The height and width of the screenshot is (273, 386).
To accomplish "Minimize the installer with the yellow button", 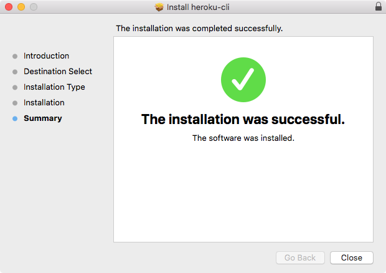I will click(x=21, y=7).
